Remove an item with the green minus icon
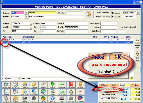143x103 pixels. 62,85
